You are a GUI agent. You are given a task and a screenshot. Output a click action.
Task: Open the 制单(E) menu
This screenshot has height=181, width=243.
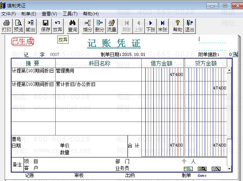pyautogui.click(x=29, y=14)
